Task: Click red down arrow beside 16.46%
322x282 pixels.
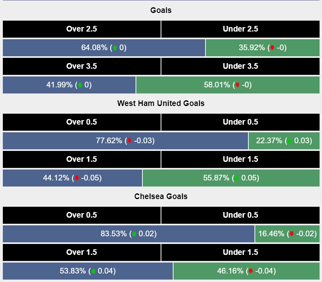Action: pos(291,234)
